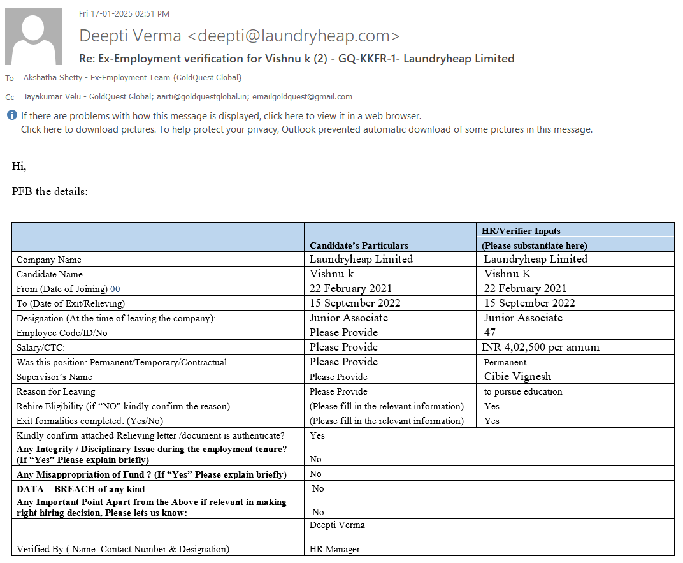Screen dimensions: 683x563
Task: Click the INR 4,02,500 per annum cell
Action: point(540,347)
